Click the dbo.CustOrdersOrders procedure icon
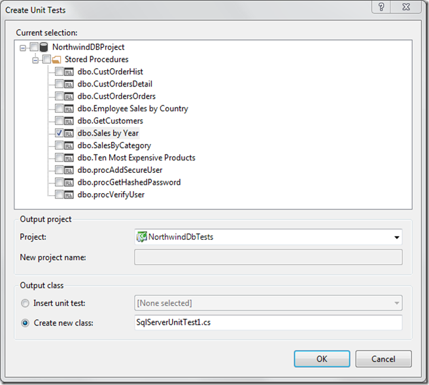 click(69, 96)
